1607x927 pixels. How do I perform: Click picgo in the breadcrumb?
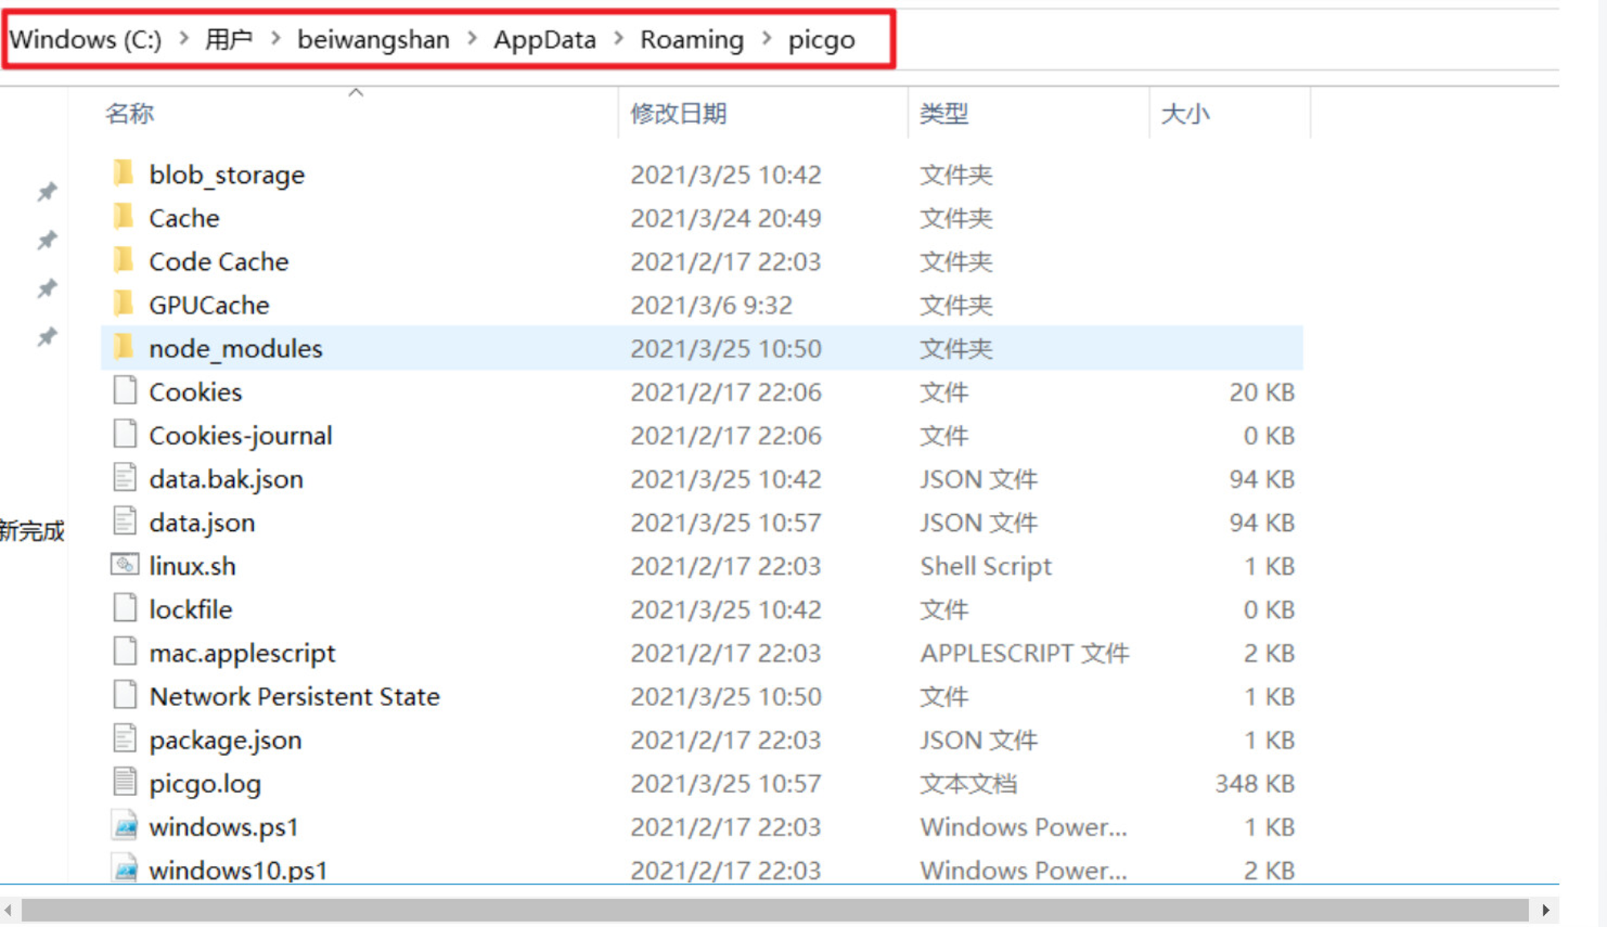821,40
